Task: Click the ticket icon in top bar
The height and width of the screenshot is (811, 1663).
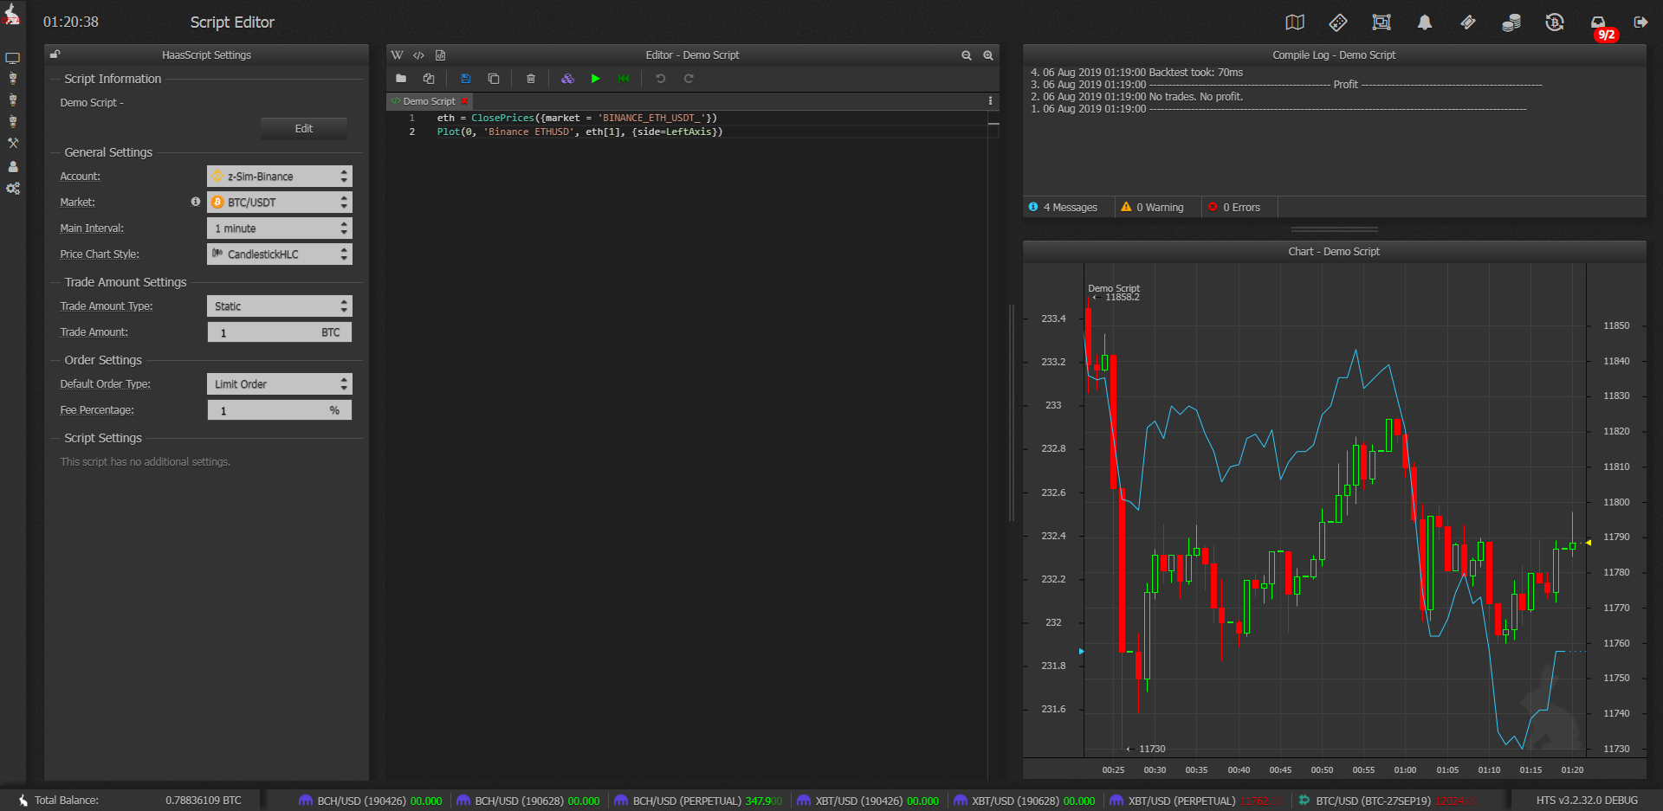Action: click(x=1468, y=23)
